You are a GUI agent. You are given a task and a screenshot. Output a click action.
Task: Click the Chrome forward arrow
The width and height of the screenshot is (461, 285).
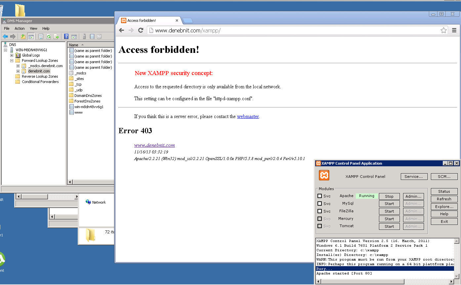click(x=131, y=30)
